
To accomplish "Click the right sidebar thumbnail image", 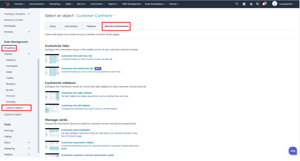I will tap(52, 96).
